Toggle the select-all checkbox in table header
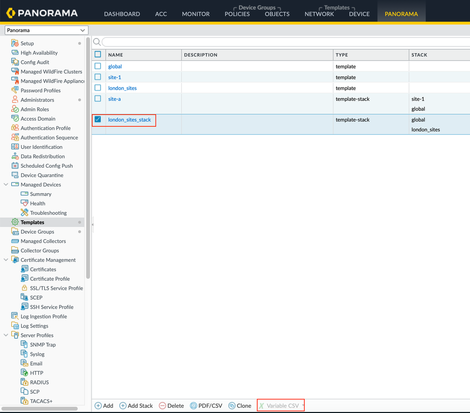The width and height of the screenshot is (470, 413). pyautogui.click(x=98, y=55)
